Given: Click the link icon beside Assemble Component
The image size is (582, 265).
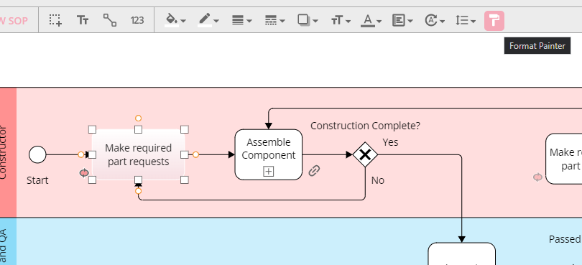Looking at the screenshot, I should click(315, 171).
